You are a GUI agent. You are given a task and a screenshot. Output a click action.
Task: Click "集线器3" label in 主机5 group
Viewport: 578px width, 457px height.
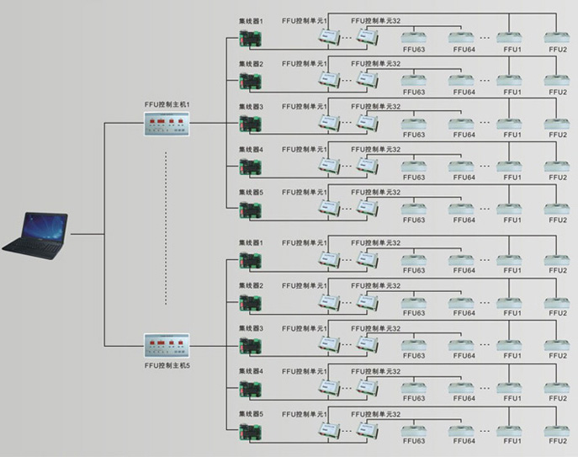(x=251, y=328)
